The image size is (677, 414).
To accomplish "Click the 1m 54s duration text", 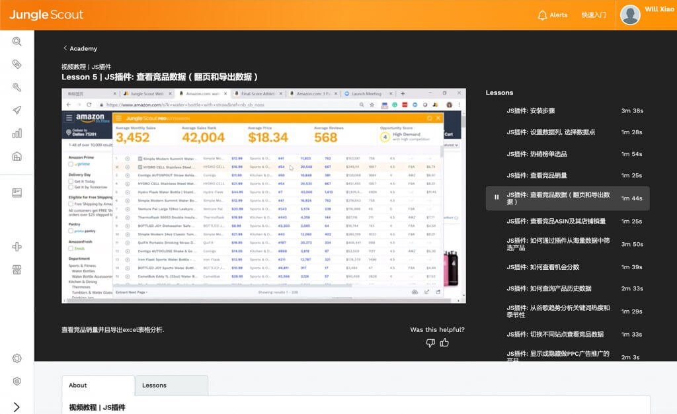I will (631, 154).
